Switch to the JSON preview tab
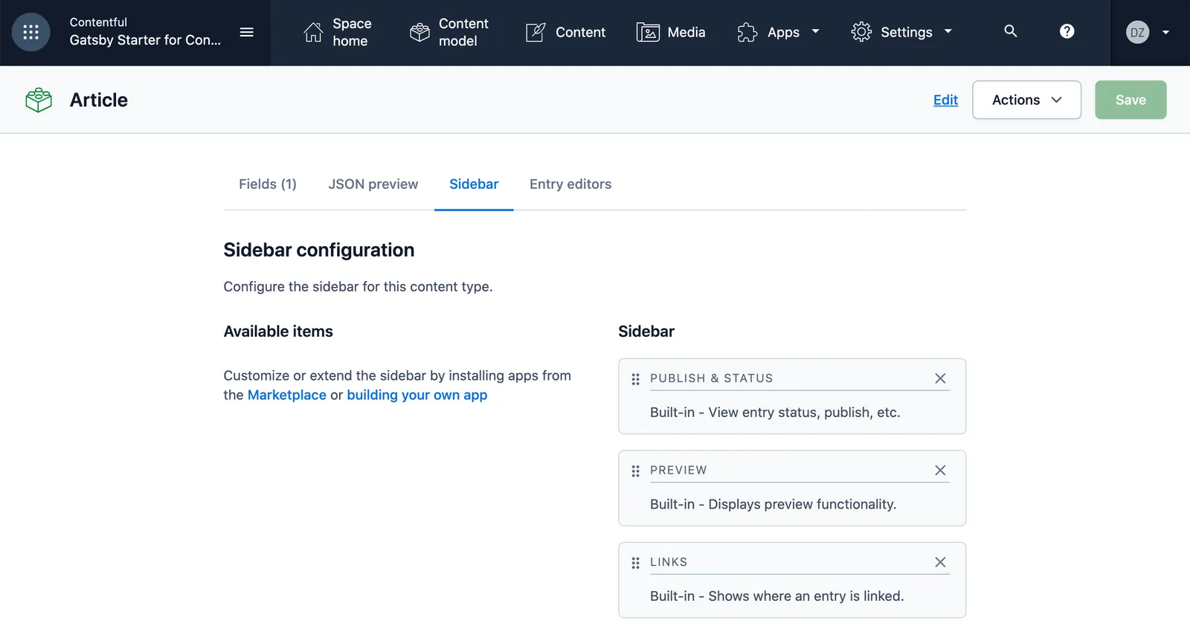Screen dimensions: 1190x629 [373, 184]
